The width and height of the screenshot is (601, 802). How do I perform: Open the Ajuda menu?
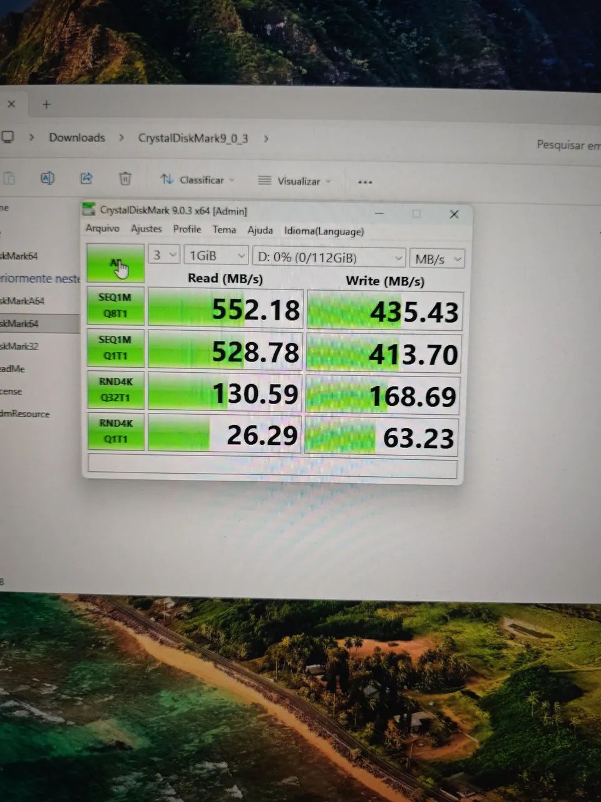260,231
